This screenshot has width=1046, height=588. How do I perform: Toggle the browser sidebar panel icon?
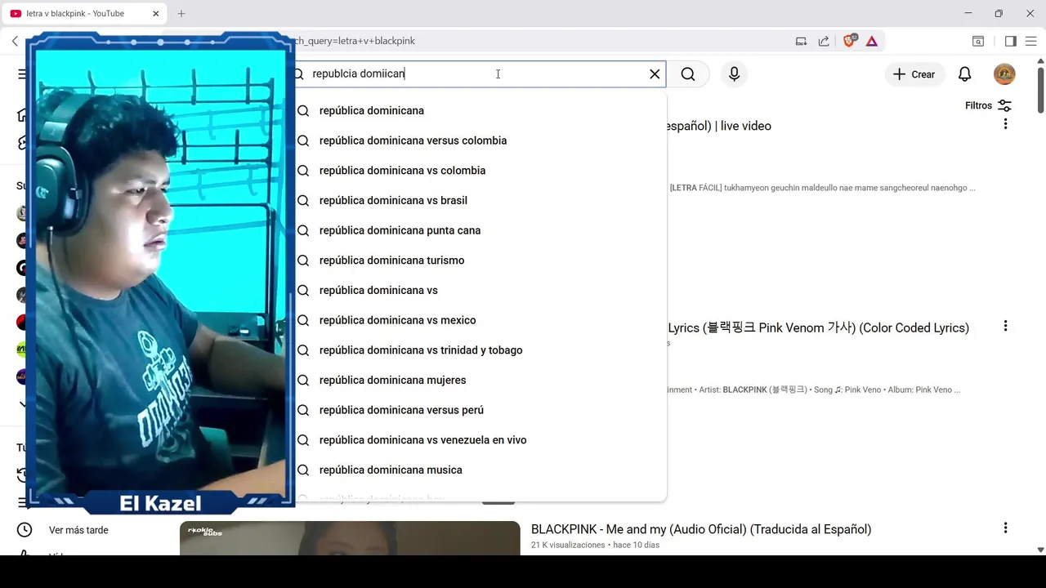pos(1011,41)
